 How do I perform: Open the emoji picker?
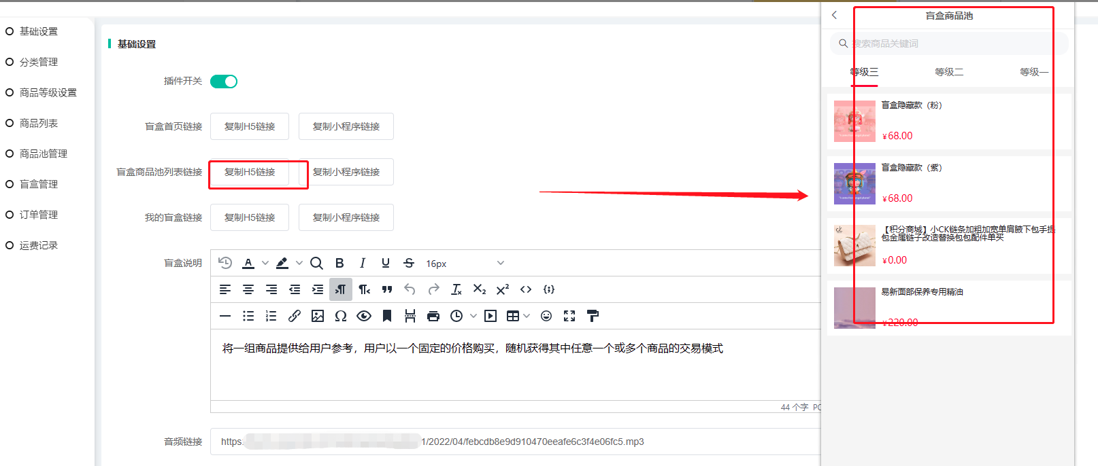(546, 316)
